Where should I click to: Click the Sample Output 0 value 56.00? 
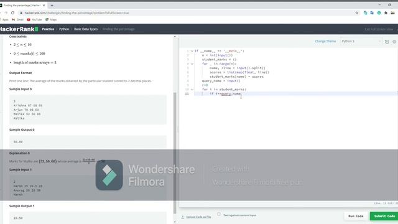(x=18, y=142)
